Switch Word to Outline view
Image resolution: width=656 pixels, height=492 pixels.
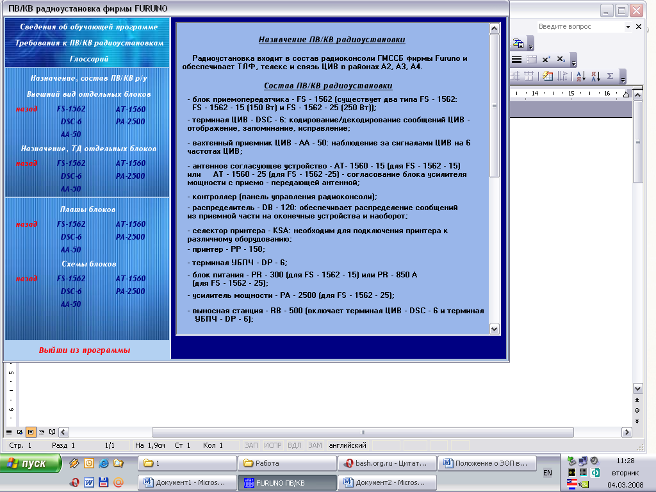(42, 432)
